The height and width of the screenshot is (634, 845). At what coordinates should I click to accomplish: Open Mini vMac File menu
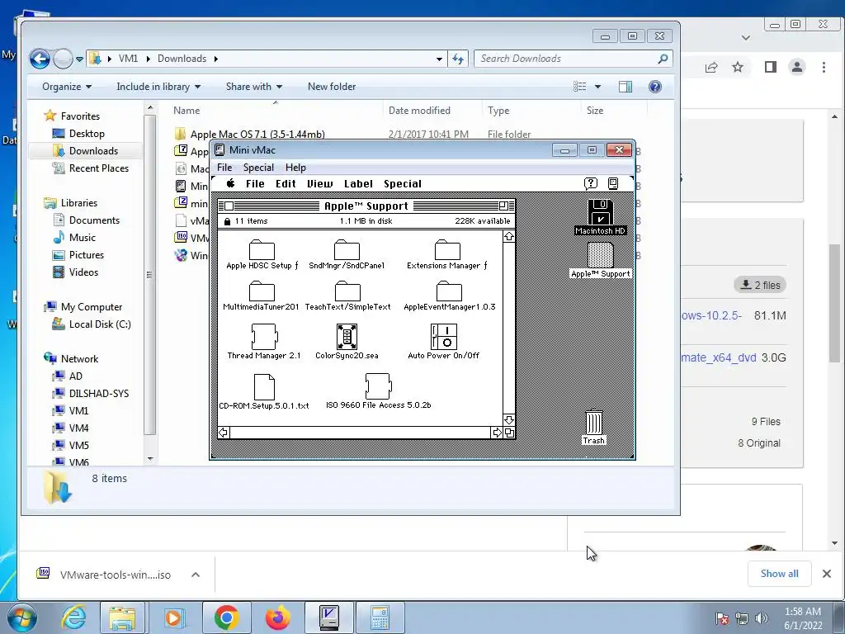[224, 167]
